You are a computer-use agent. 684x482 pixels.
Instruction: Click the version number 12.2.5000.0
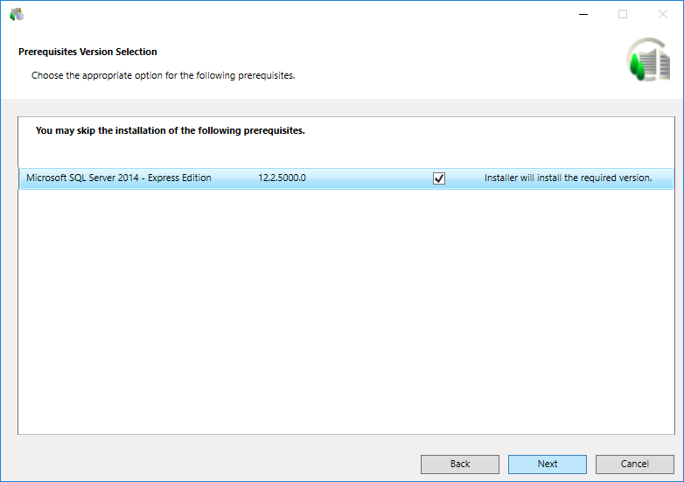[282, 178]
